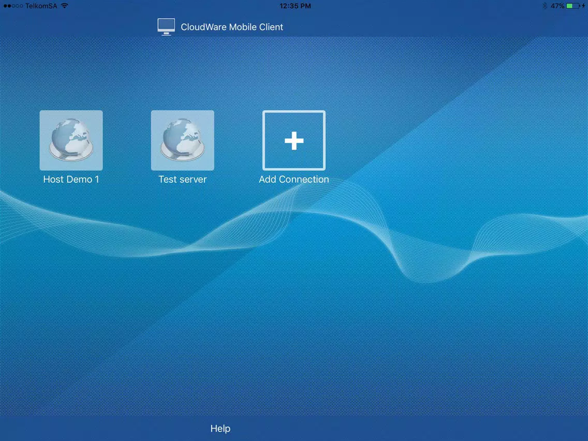Select the "Host Demo 1" label
This screenshot has width=588, height=441.
71,179
